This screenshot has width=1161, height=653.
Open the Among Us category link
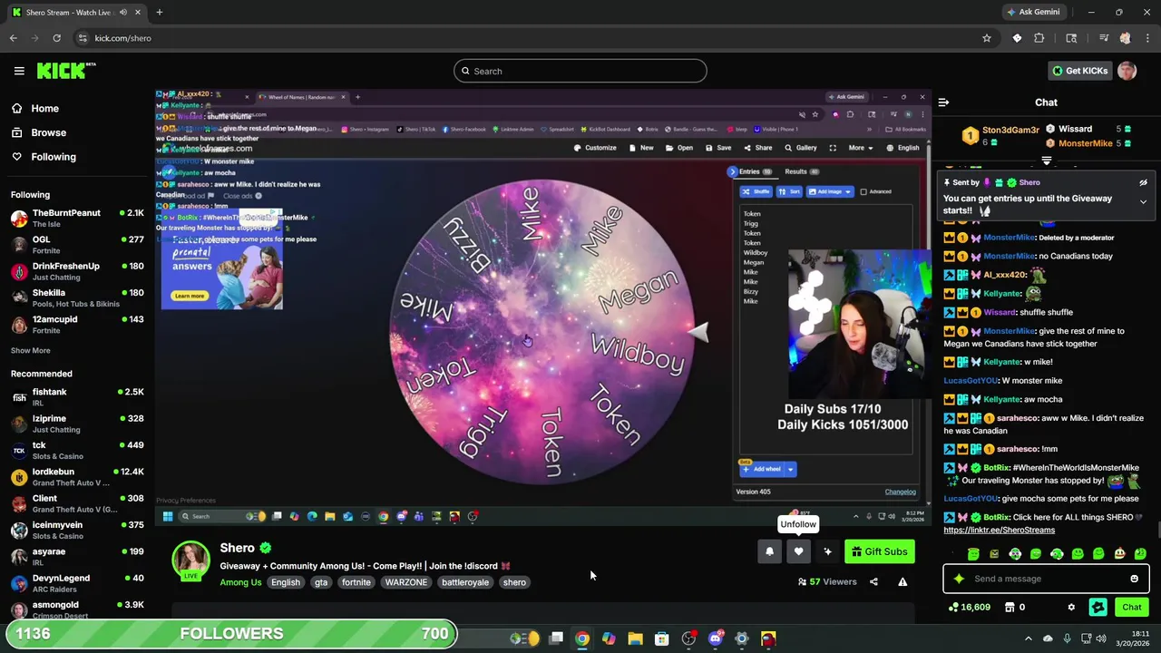coord(240,582)
